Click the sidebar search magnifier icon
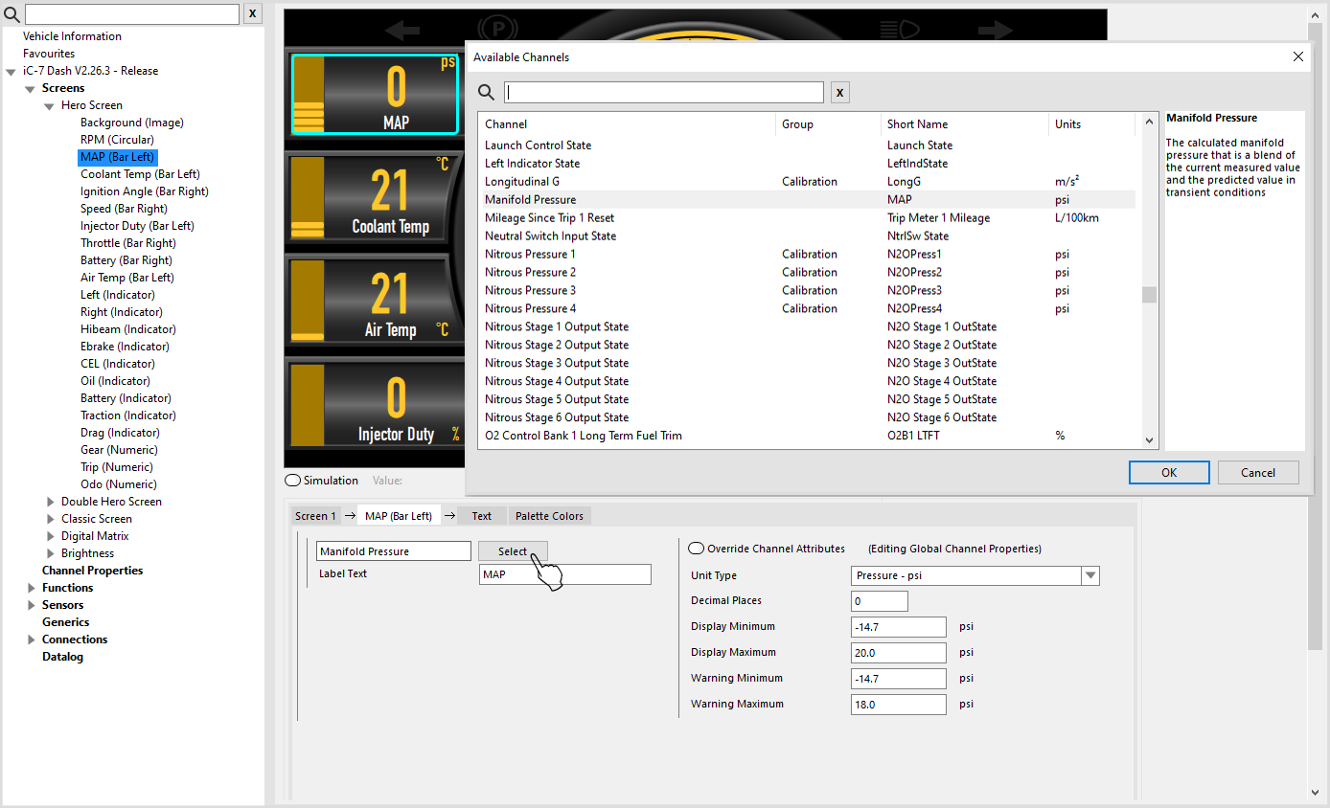The image size is (1330, 808). coord(11,14)
